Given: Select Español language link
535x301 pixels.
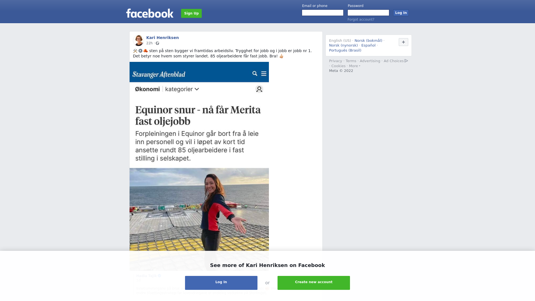Looking at the screenshot, I should (x=368, y=45).
